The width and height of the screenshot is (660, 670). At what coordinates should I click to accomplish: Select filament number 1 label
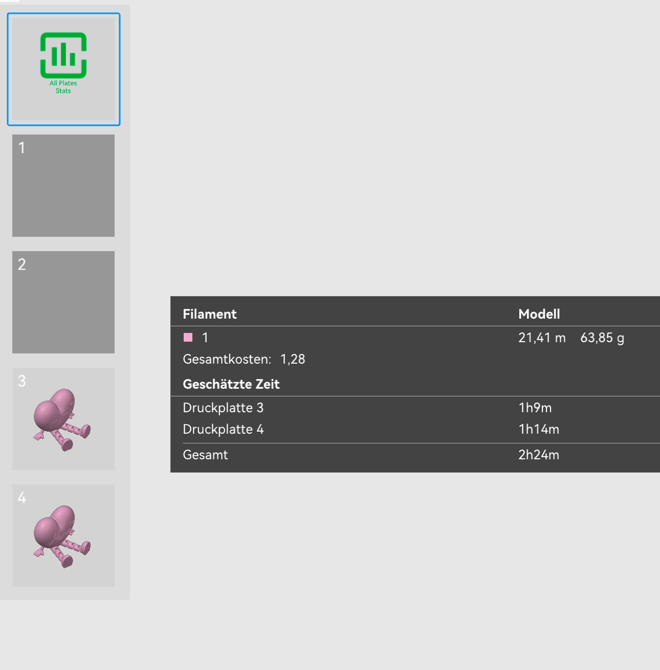pos(205,338)
